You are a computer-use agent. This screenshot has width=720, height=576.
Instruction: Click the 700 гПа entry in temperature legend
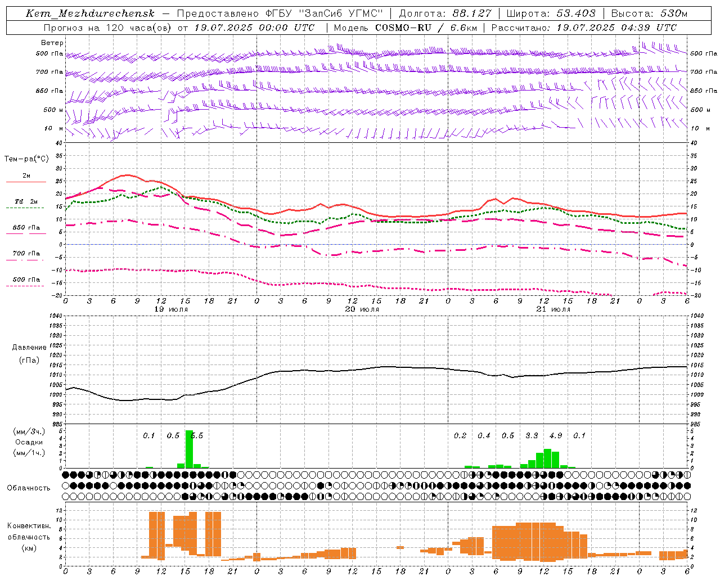point(26,254)
